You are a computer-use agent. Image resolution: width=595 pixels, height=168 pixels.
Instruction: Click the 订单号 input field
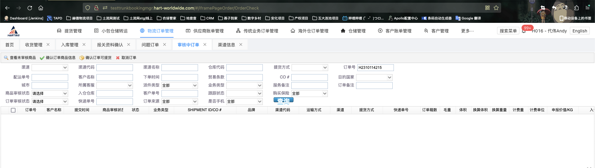point(375,68)
